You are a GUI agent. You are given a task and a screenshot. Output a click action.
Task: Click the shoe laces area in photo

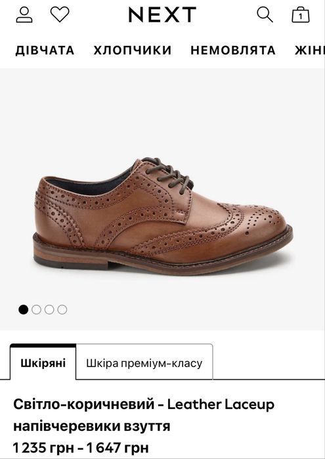click(x=168, y=175)
